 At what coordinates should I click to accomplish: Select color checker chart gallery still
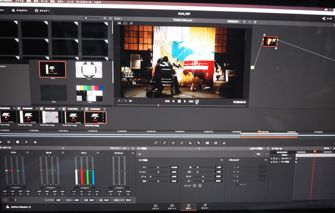coord(89,93)
